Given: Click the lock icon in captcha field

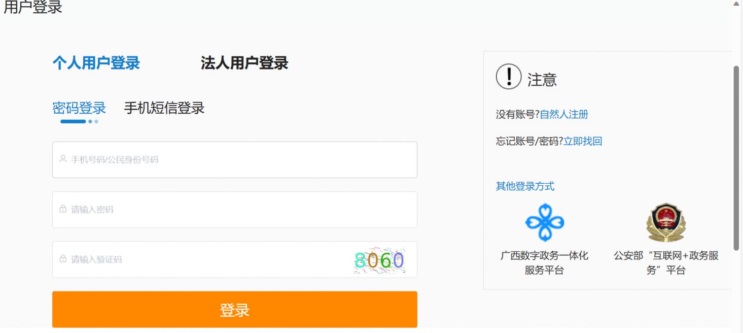Looking at the screenshot, I should click(x=63, y=258).
